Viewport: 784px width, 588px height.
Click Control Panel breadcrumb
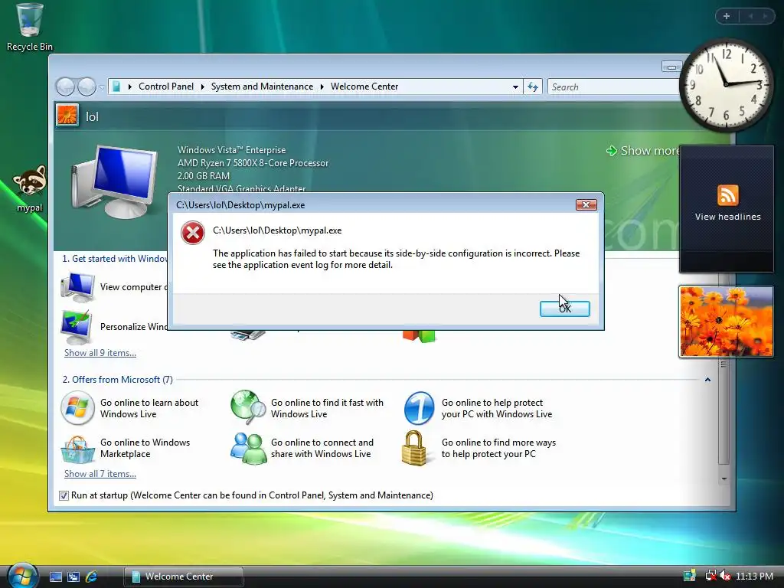click(x=165, y=87)
